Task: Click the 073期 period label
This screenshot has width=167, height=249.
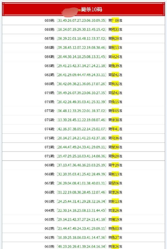Action: point(49,138)
